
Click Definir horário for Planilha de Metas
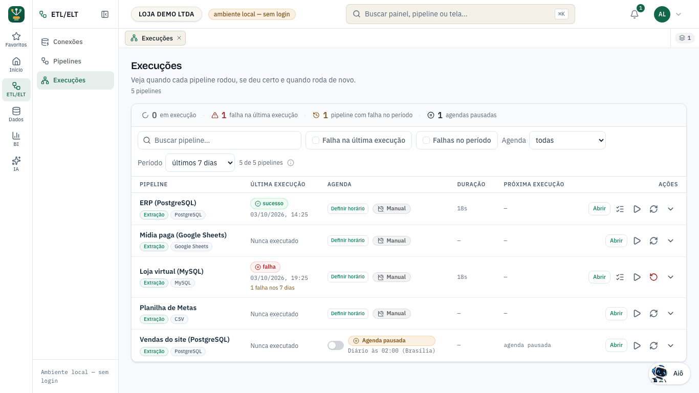[x=348, y=313]
